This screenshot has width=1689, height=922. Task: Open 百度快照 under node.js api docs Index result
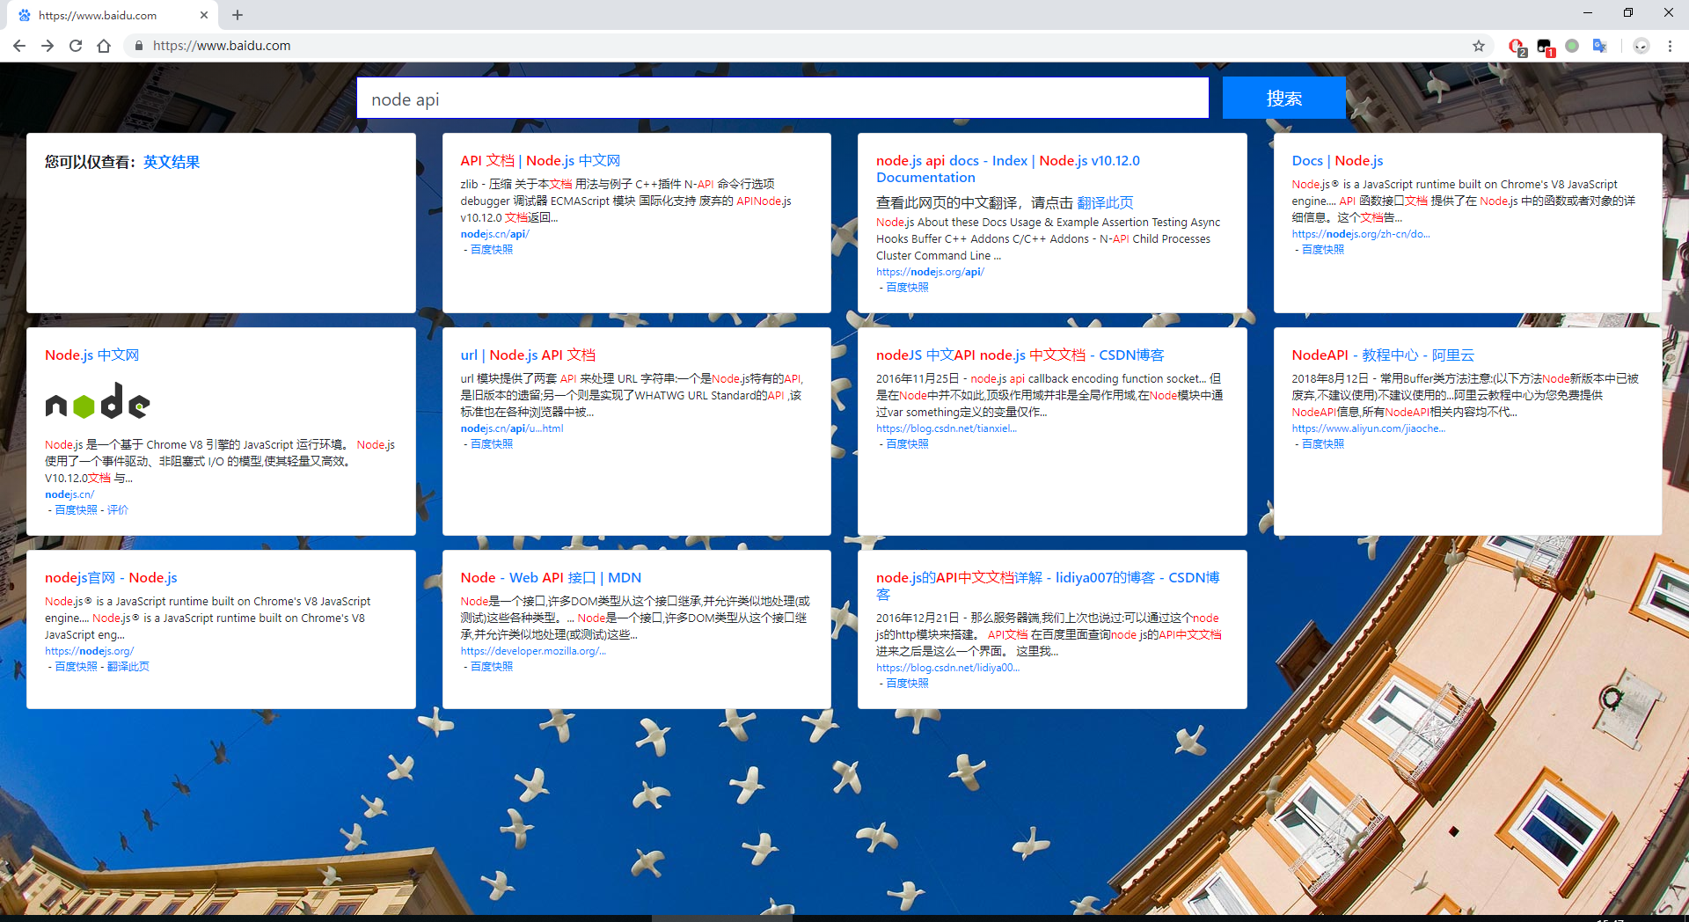(907, 288)
